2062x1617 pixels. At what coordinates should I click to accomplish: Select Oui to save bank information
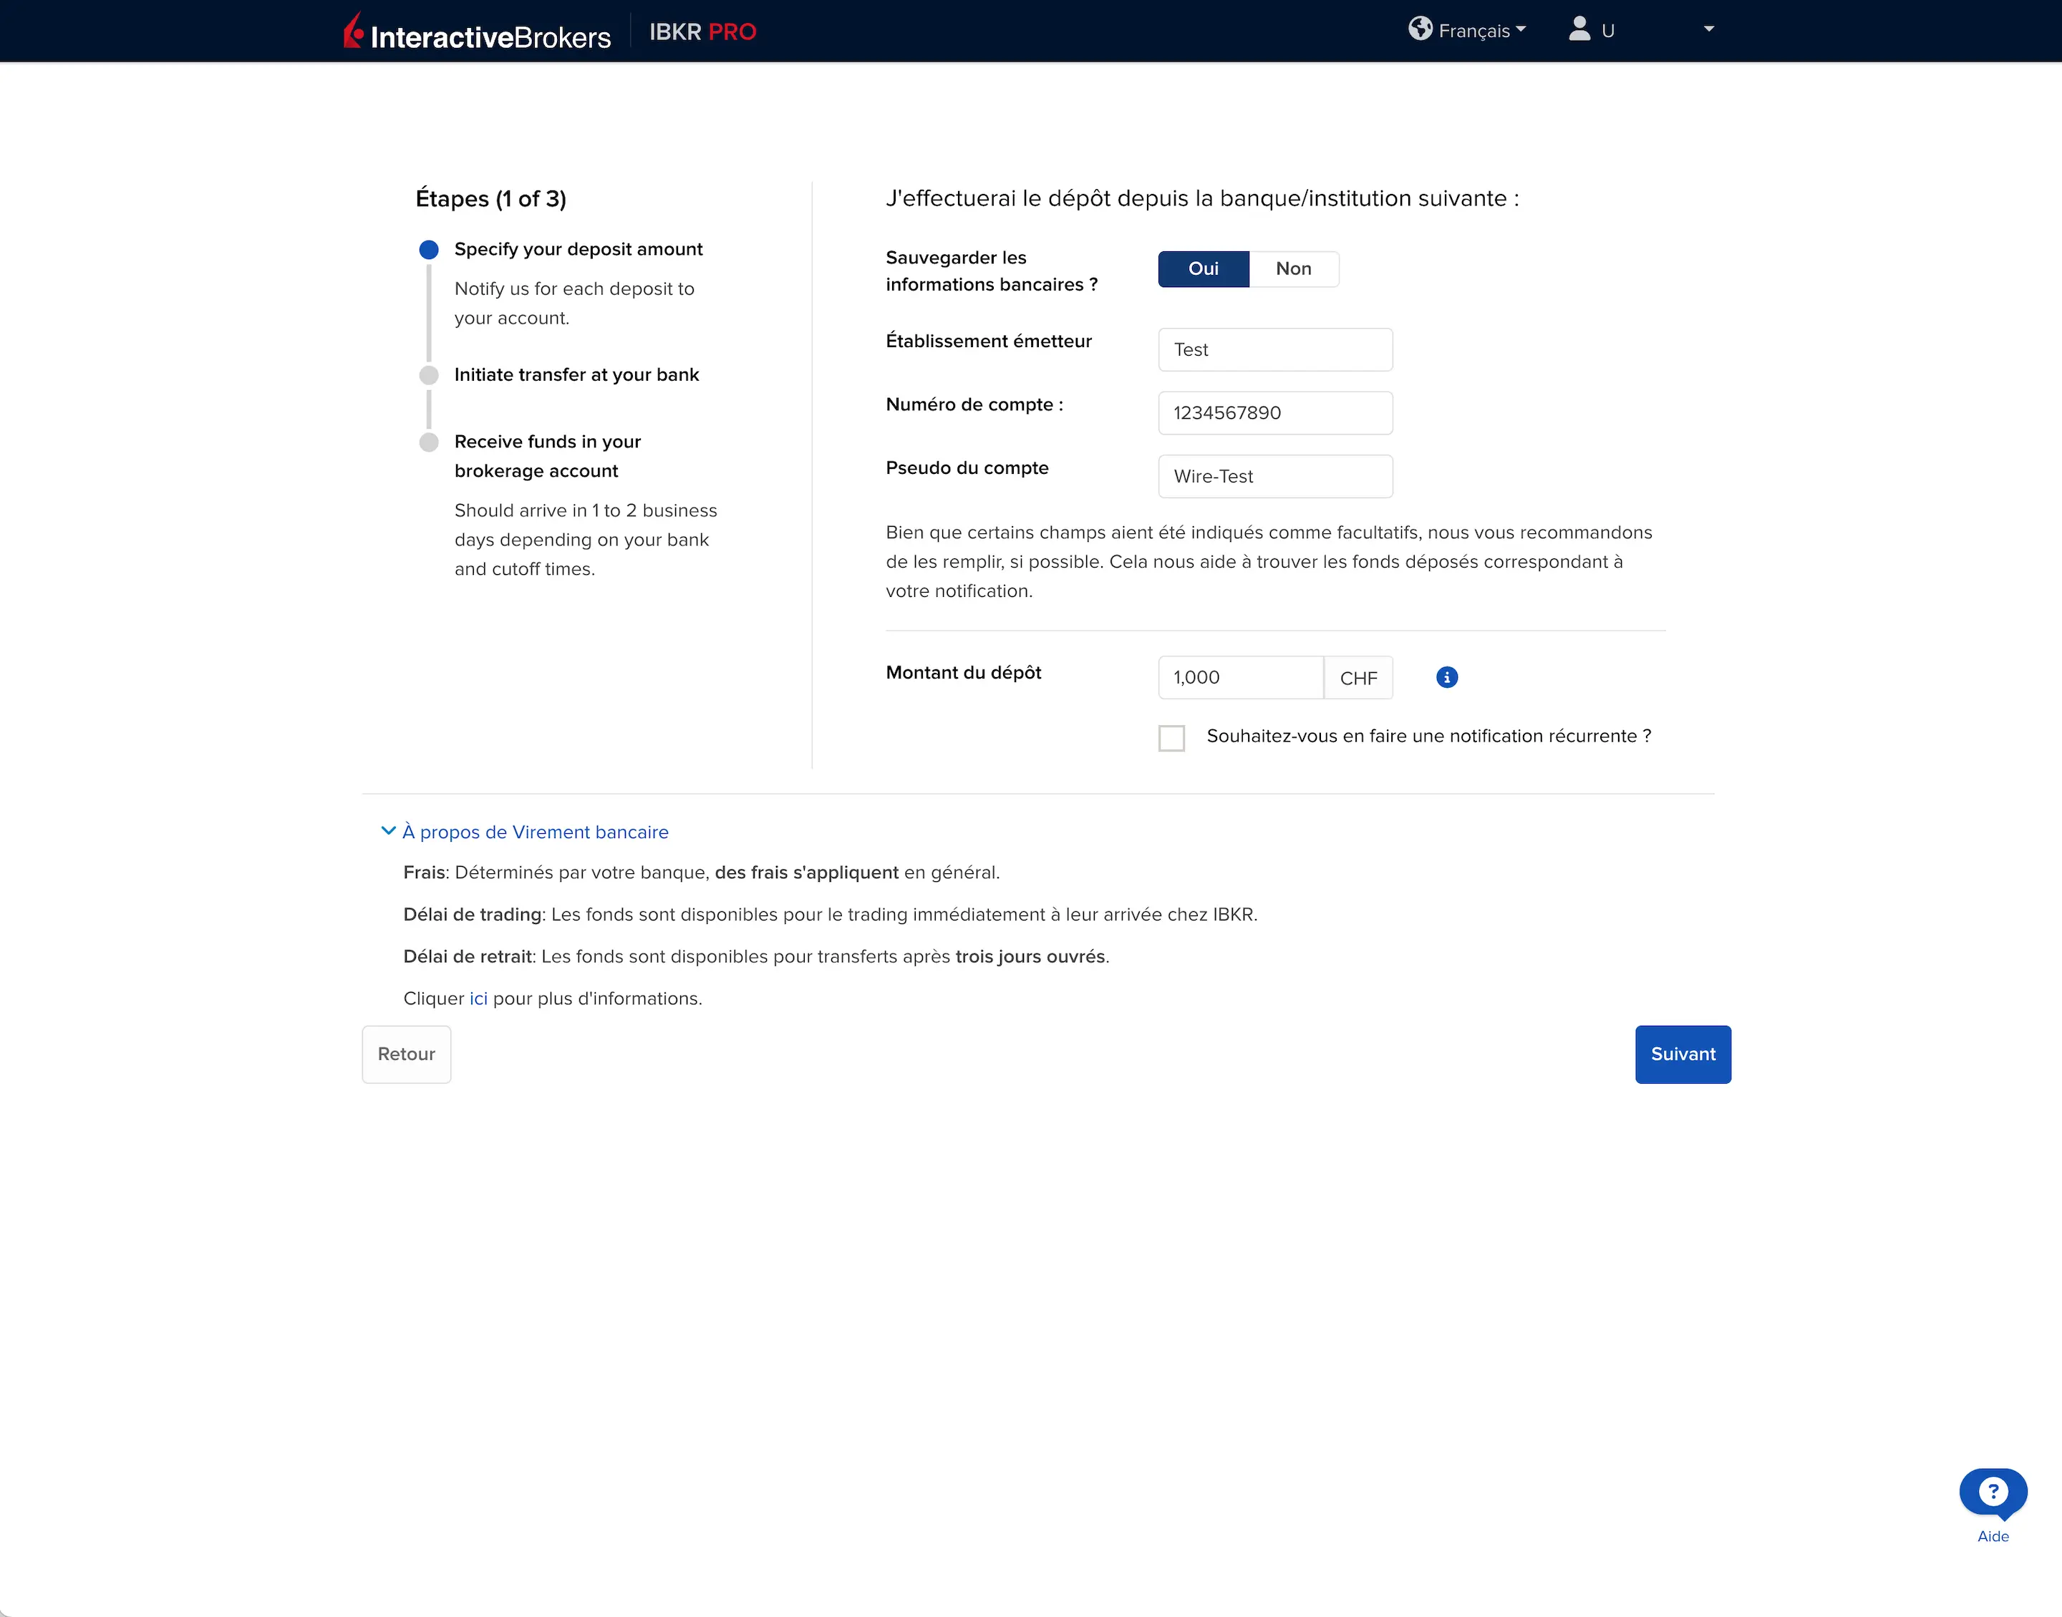click(1204, 269)
